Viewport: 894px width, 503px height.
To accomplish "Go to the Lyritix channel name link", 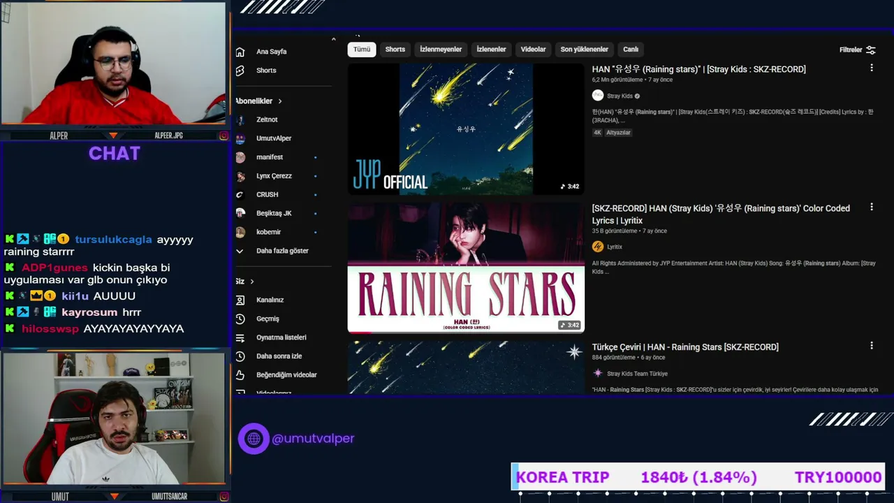I will [615, 247].
